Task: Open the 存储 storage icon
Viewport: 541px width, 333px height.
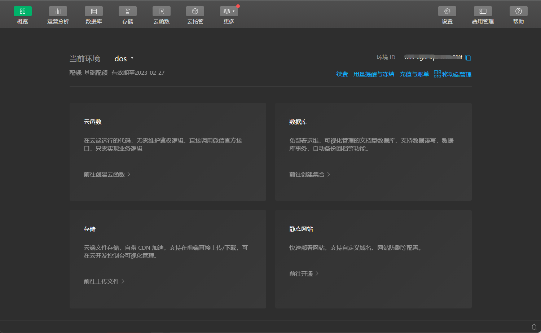Action: (x=127, y=11)
